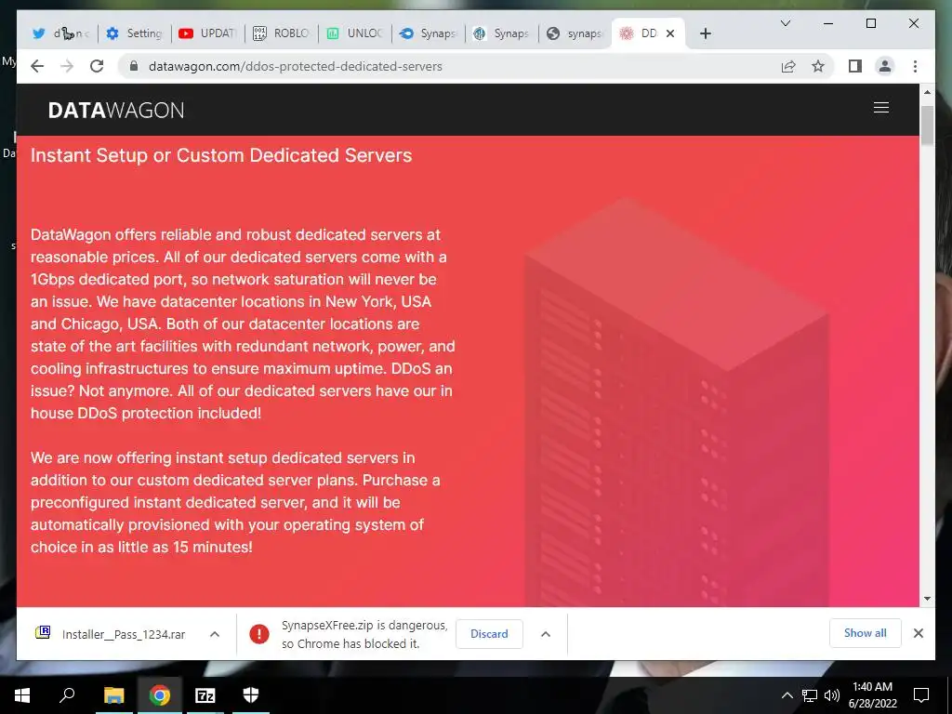Viewport: 952px width, 714px height.
Task: Open the clock showing 1:40 AM
Action: click(x=872, y=695)
